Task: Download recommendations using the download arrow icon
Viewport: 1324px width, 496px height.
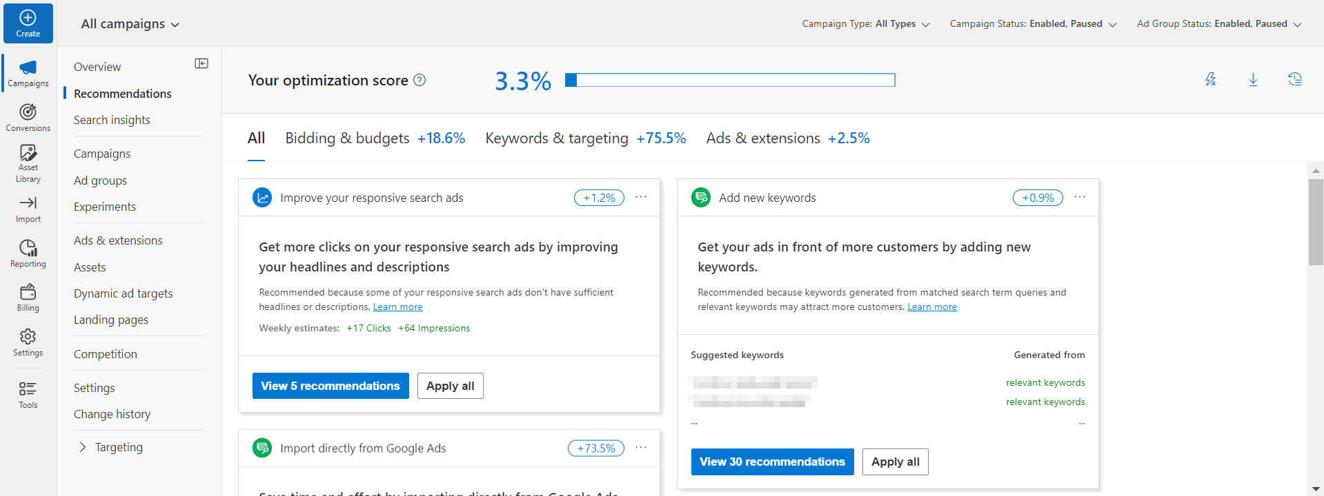Action: click(x=1253, y=80)
